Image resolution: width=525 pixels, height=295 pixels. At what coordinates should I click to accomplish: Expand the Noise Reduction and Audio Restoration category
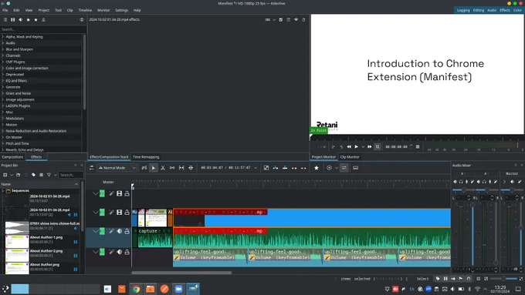2,131
